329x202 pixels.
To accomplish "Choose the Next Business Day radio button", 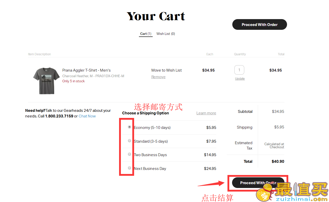I will pyautogui.click(x=130, y=168).
